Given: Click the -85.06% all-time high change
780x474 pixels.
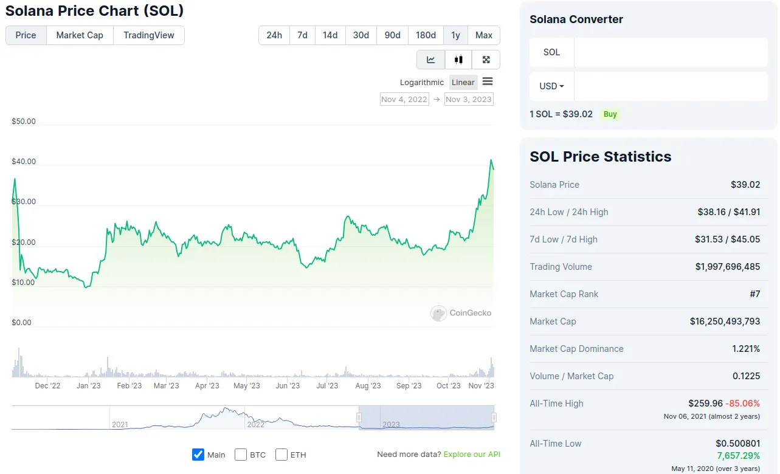Looking at the screenshot, I should coord(743,404).
